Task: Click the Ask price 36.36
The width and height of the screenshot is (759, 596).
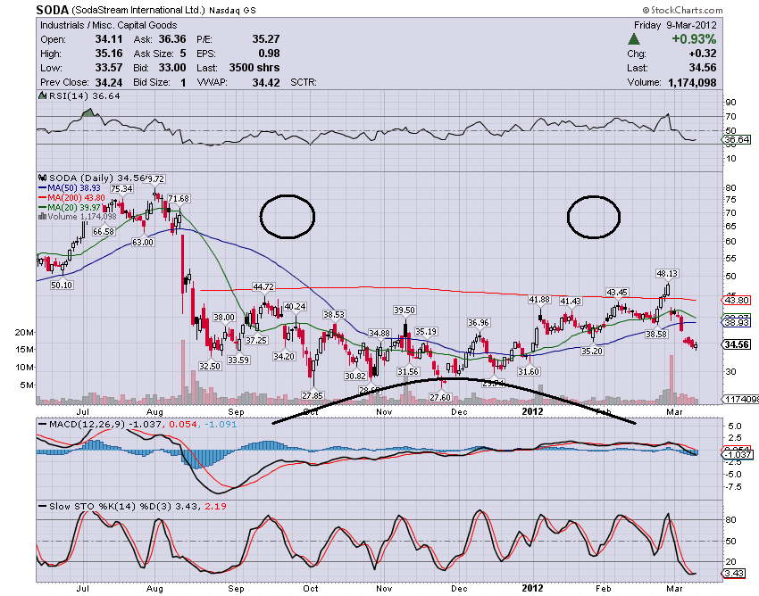Action: [x=172, y=39]
